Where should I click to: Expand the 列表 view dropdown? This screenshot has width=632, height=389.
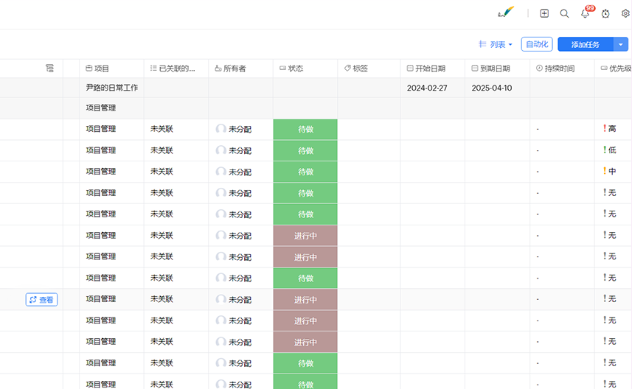496,44
